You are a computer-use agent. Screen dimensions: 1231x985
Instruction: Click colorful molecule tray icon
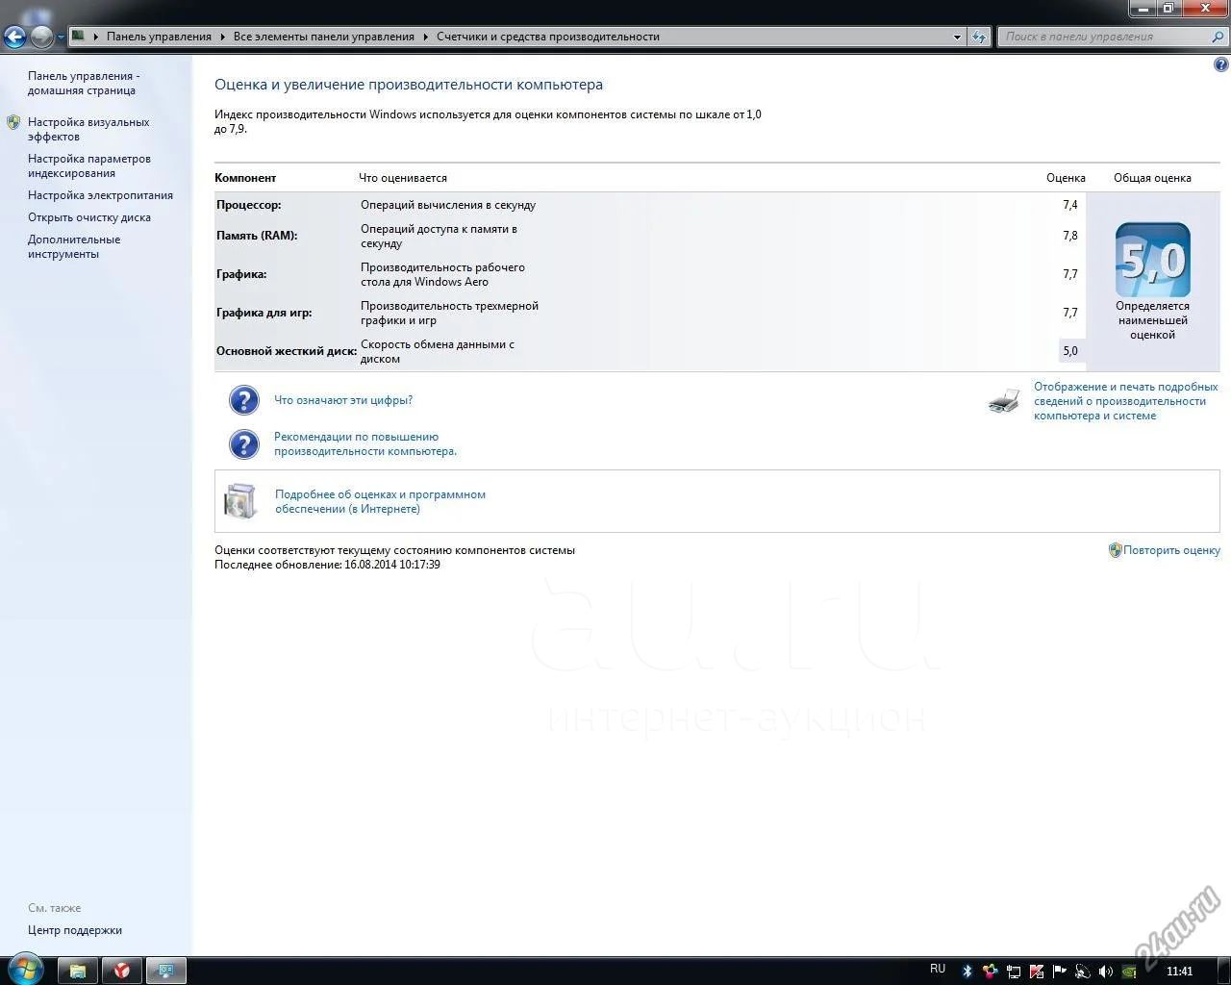[x=990, y=972]
